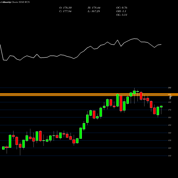178x178 pixels.
Task: Click the Charts NYSE WCN title
Action: 21,2
